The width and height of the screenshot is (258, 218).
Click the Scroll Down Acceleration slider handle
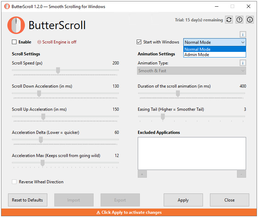(x=39, y=94)
